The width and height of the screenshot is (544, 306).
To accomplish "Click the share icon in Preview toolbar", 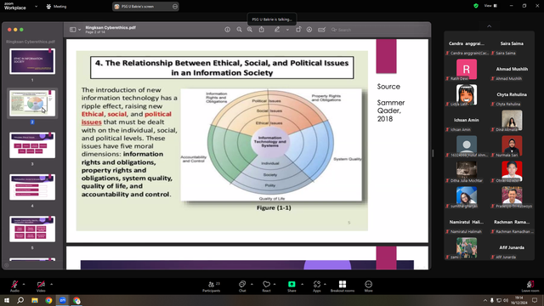I will click(262, 30).
